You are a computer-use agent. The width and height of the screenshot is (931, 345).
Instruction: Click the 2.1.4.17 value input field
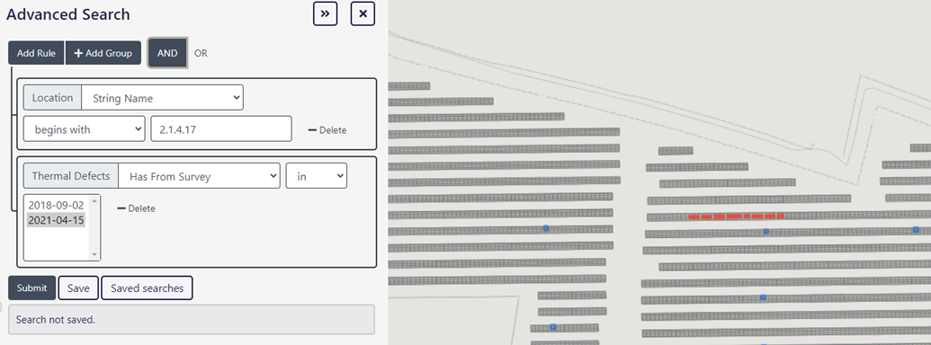click(221, 128)
